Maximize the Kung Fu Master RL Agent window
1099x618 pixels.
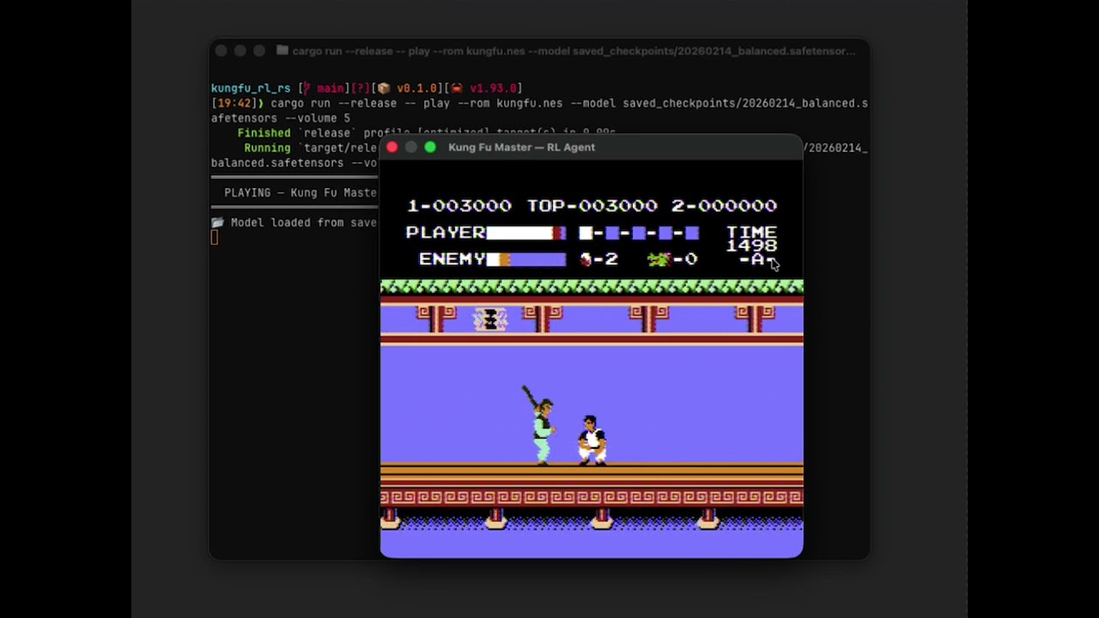[x=430, y=148]
